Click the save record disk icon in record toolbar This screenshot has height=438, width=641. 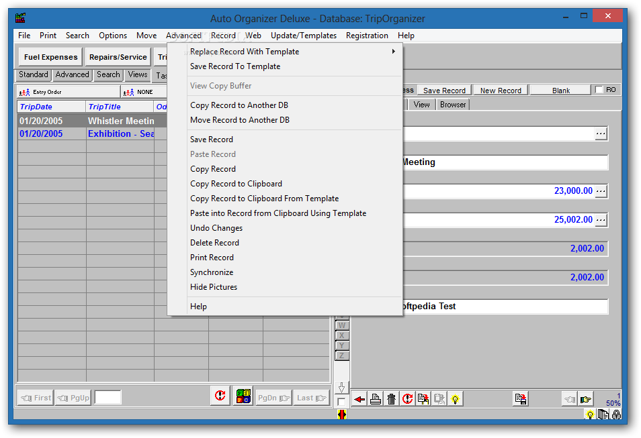point(521,399)
